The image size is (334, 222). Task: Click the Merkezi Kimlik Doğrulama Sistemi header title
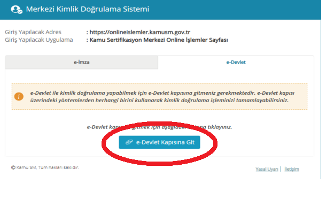pos(88,10)
